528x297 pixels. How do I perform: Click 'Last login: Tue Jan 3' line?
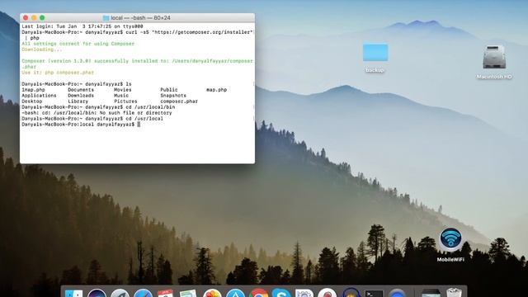pos(82,26)
